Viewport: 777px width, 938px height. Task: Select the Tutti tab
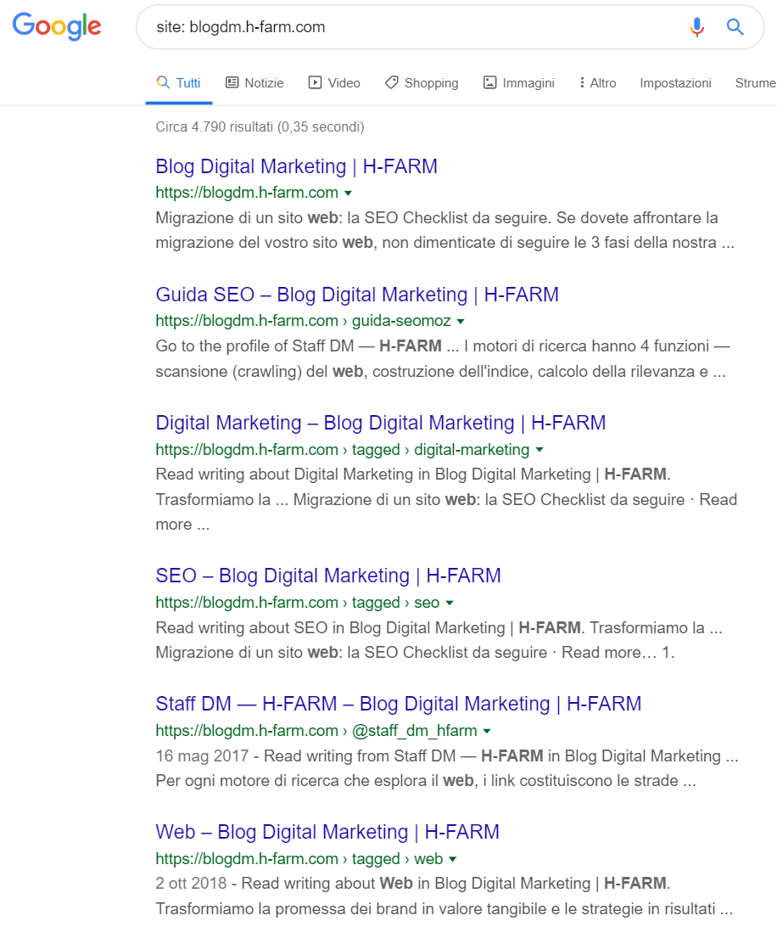(179, 83)
